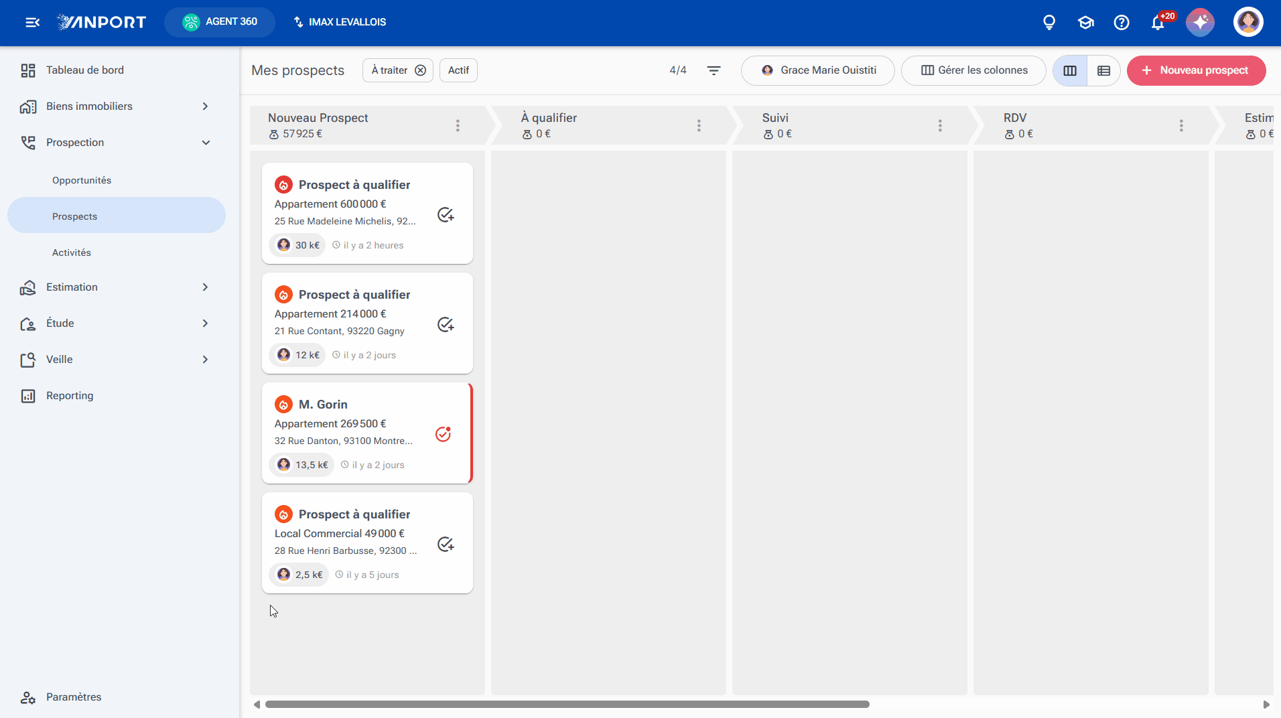Add task on 600 000 € apartment card
The height and width of the screenshot is (718, 1281).
[446, 214]
